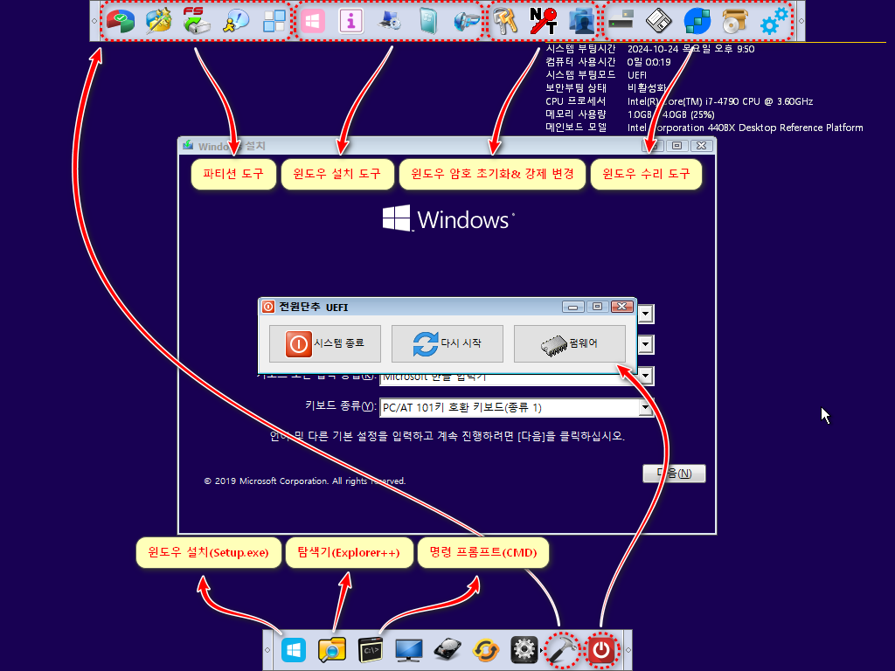895x671 pixels.
Task: Open the teal Windows box icon
Action: pyautogui.click(x=428, y=21)
